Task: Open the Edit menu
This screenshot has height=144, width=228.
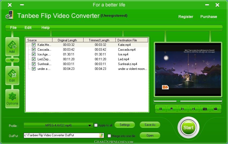Action: coord(28,28)
